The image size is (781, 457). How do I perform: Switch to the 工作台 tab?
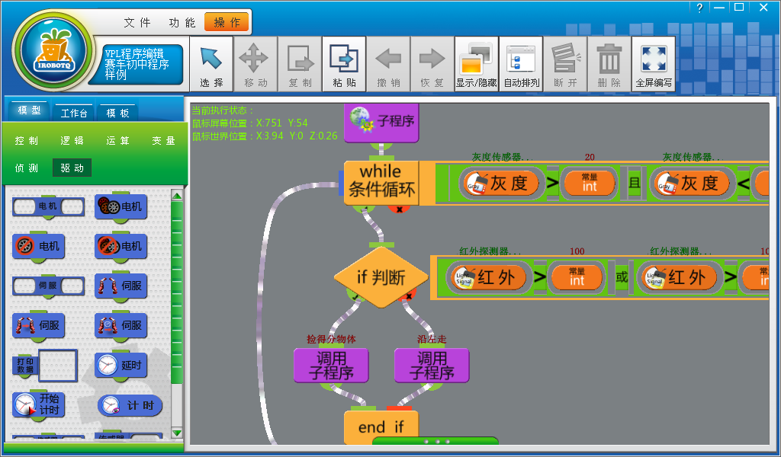click(x=74, y=113)
